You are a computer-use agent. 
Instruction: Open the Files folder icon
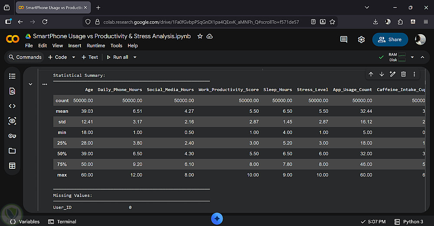coord(12,151)
